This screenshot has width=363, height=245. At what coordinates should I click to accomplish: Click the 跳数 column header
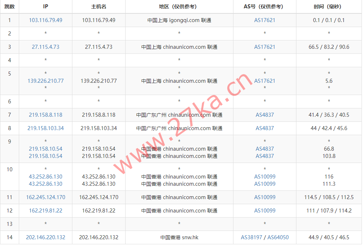click(9, 7)
